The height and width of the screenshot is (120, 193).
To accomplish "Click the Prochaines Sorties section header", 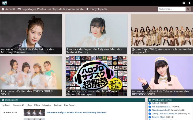I will [170, 100].
